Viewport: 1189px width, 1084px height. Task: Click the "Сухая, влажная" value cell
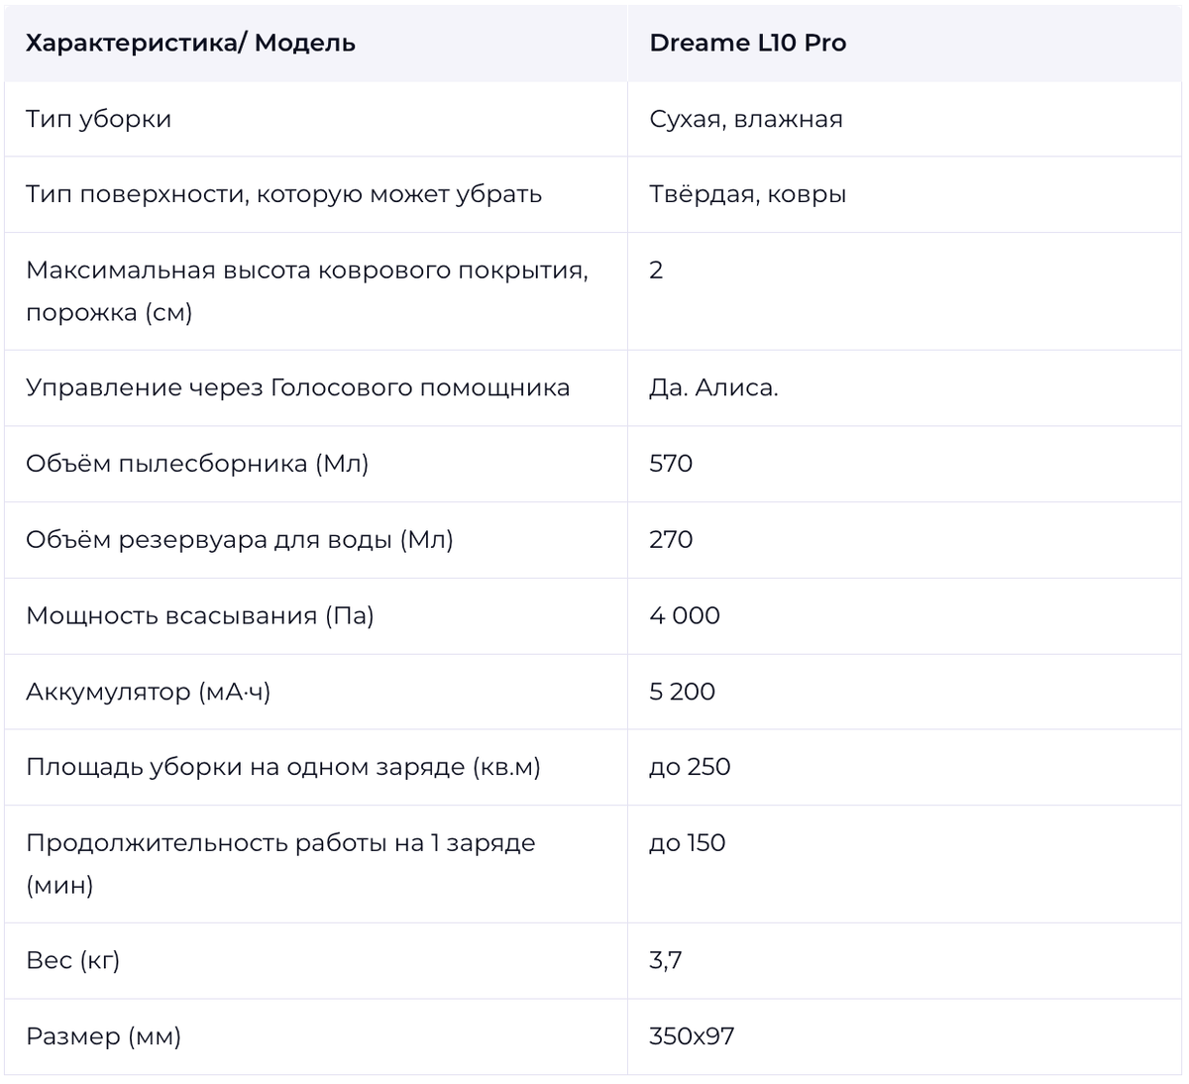[x=745, y=119]
